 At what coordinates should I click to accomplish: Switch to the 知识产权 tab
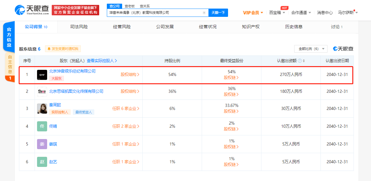click(x=250, y=27)
